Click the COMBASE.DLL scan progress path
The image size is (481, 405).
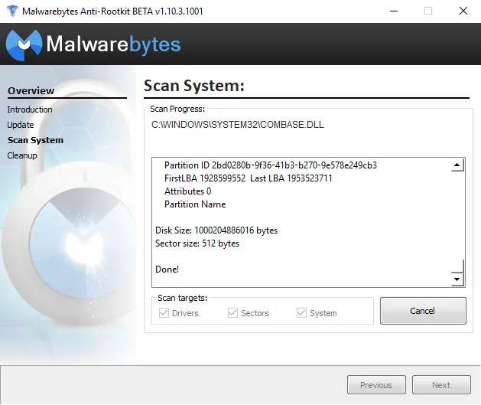point(238,125)
